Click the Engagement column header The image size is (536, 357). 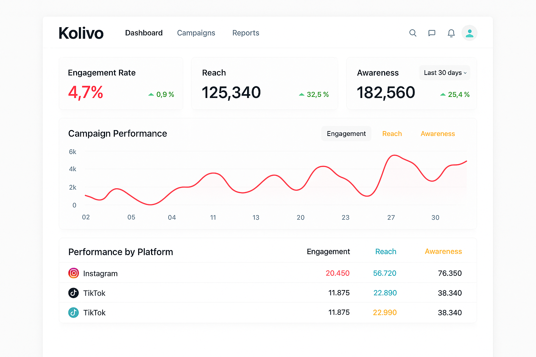click(x=328, y=251)
